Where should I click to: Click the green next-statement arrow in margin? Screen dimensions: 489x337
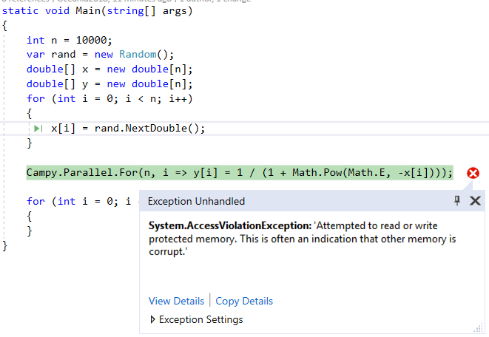coord(38,129)
